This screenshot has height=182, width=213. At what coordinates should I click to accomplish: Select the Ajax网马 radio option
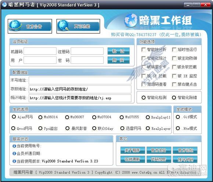(14, 116)
